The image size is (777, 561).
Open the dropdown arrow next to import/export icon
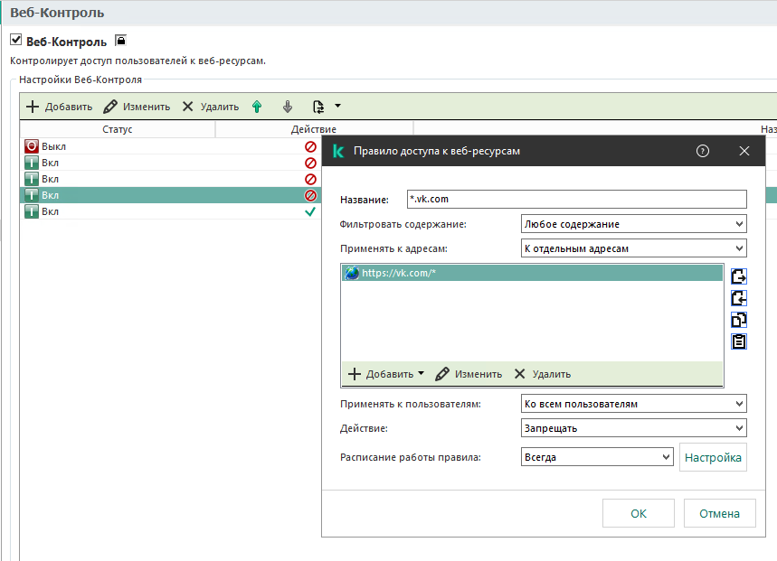click(x=337, y=106)
